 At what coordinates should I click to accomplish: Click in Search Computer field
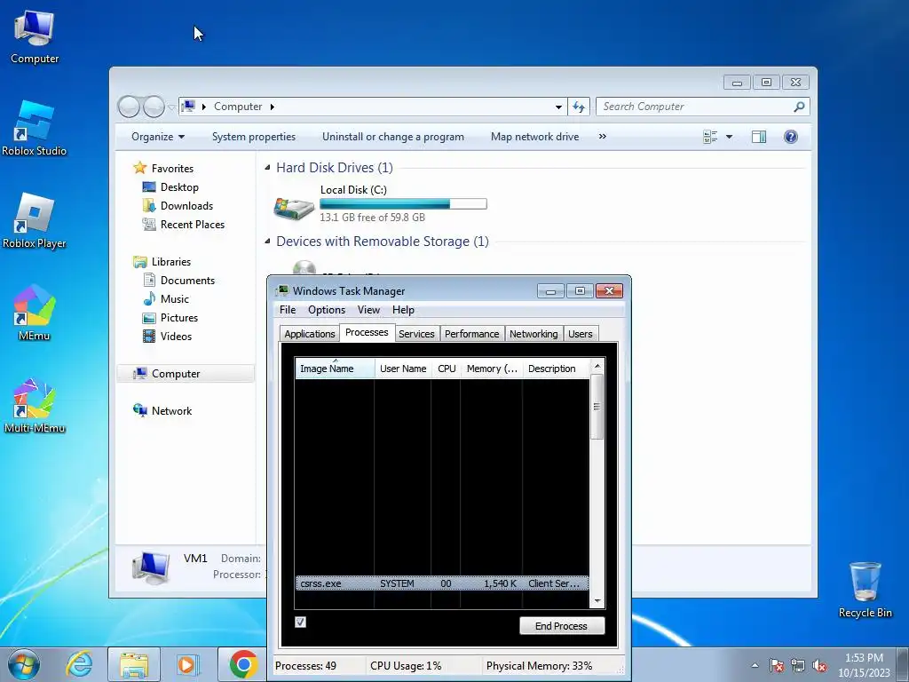click(x=696, y=107)
